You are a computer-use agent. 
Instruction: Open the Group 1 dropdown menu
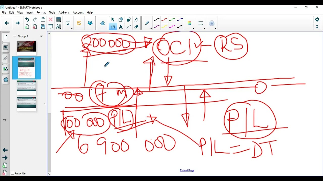41,36
